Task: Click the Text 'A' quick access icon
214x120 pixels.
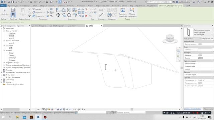Action: pyautogui.click(x=47, y=2)
